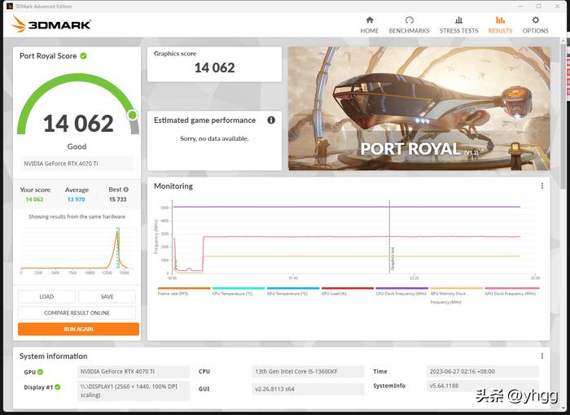The image size is (570, 415).
Task: Click the score gauge indicator knob
Action: click(x=133, y=116)
